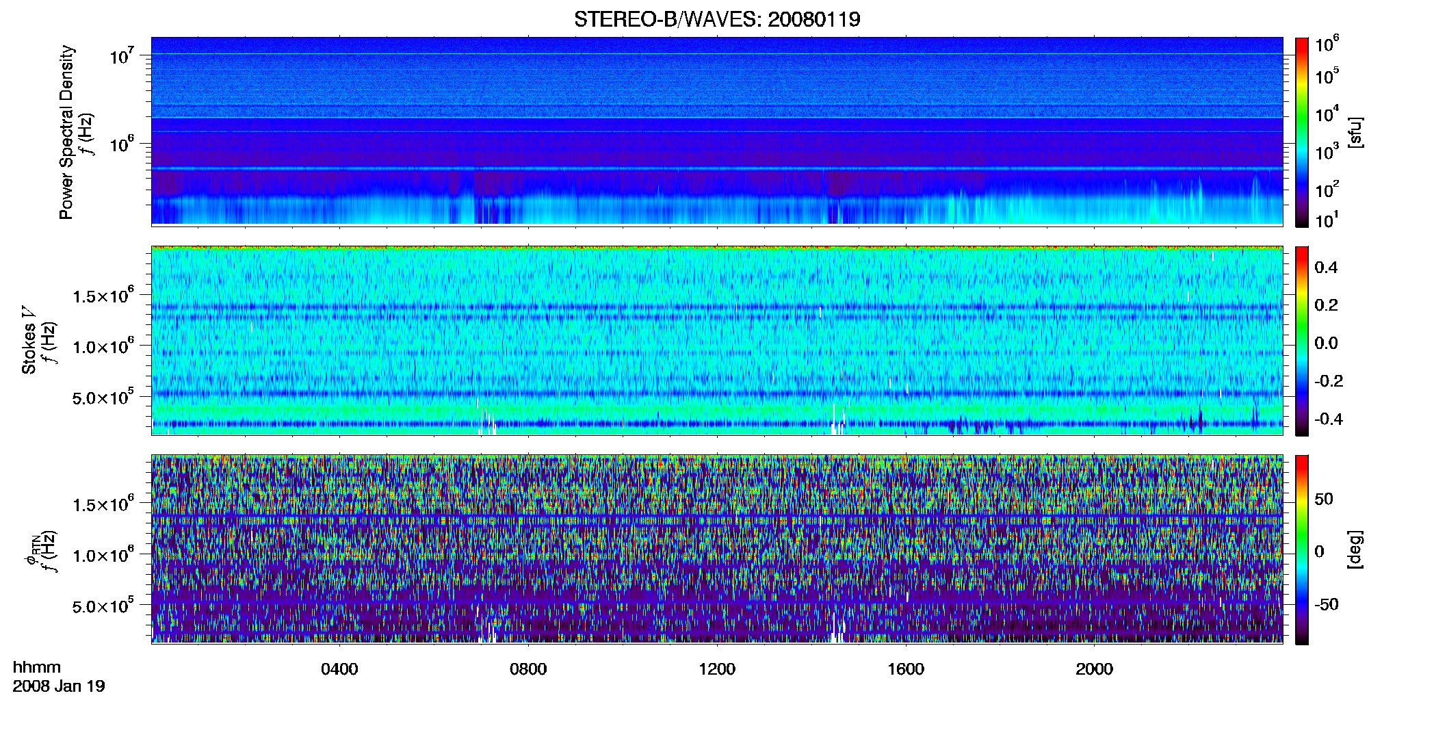Click the power spectral density colorbar

[1302, 132]
